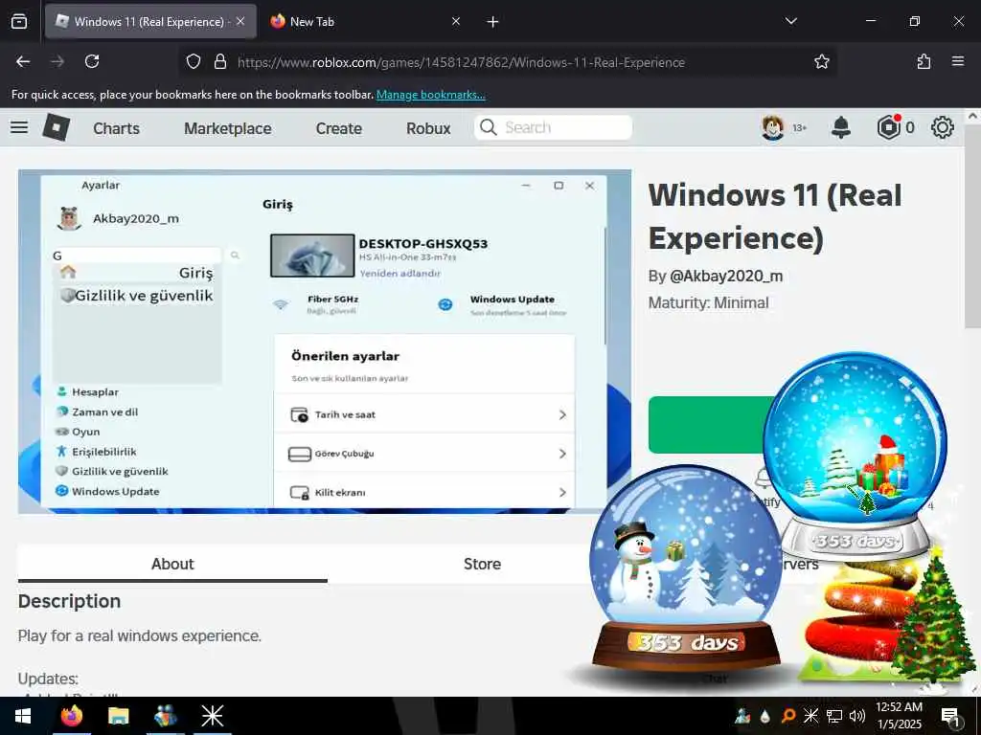Select the About tab
Screen dimensions: 981x735
[x=172, y=564]
